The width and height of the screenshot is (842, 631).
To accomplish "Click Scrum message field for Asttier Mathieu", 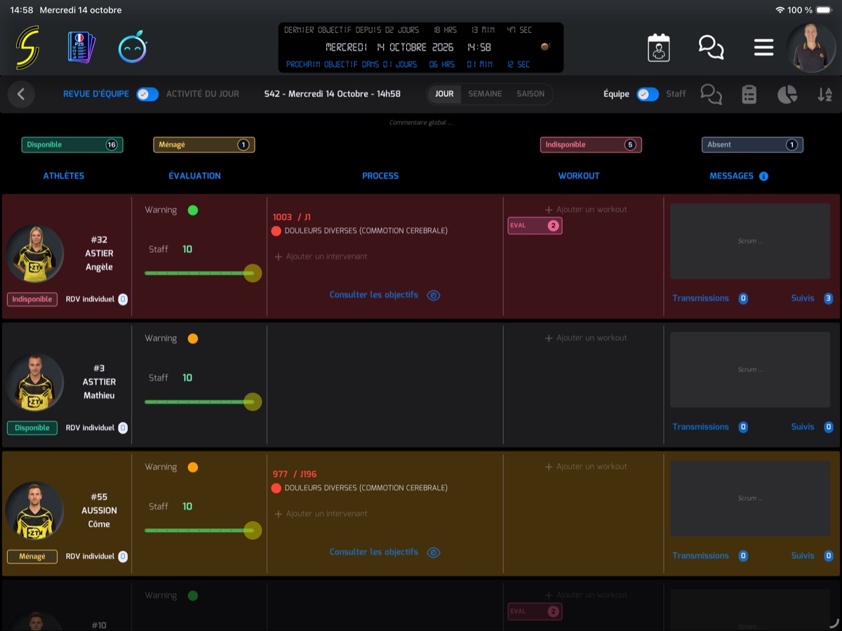I will [750, 370].
